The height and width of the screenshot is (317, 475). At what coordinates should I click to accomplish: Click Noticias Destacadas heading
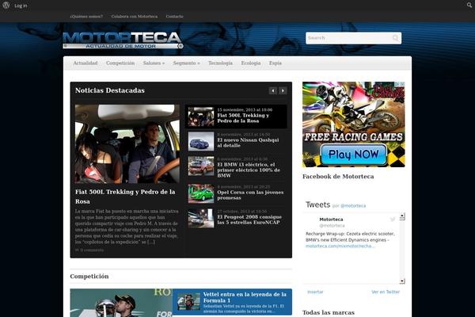click(110, 90)
